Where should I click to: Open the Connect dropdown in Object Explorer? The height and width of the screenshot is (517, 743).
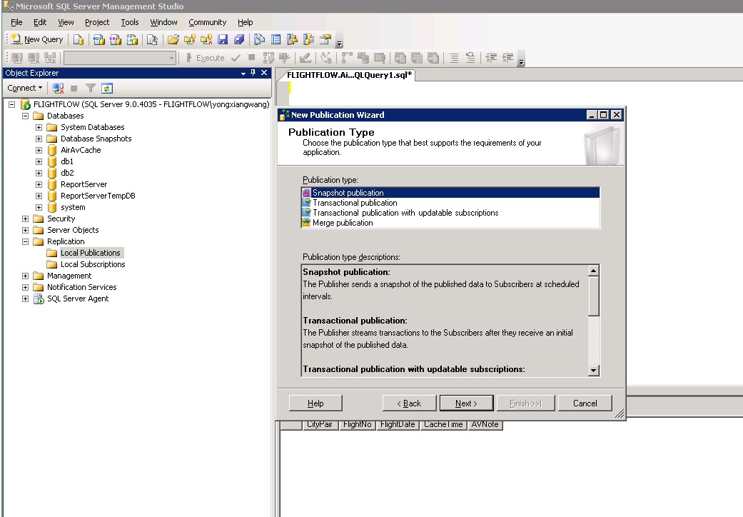click(25, 88)
